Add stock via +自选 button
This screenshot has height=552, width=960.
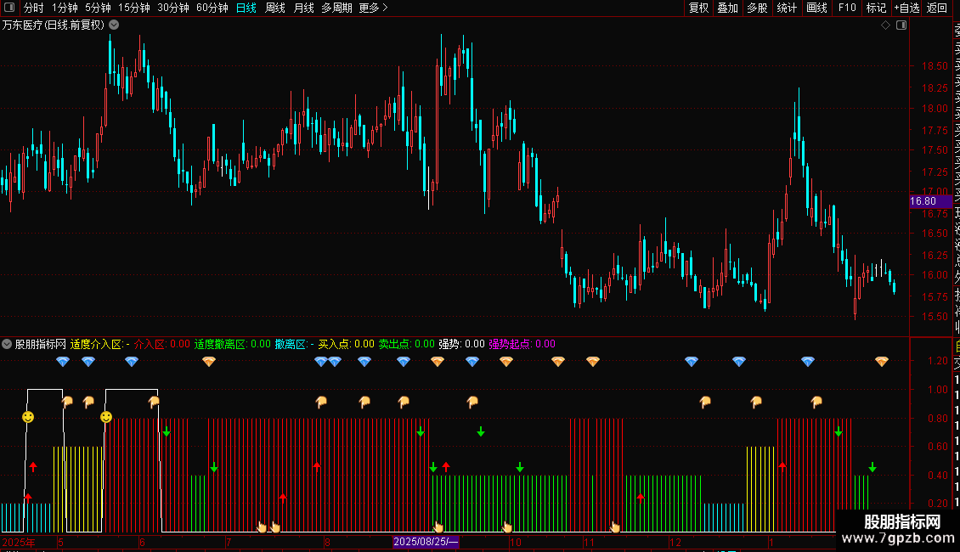click(x=906, y=8)
